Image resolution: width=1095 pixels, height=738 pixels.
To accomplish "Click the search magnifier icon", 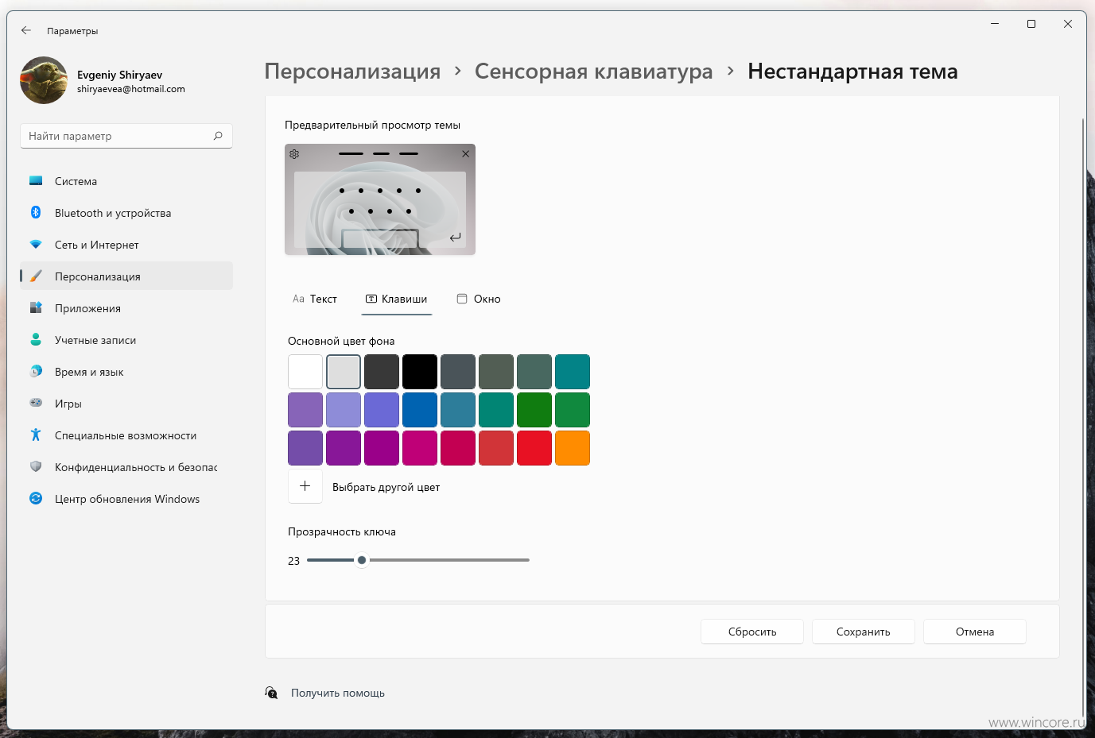I will (x=218, y=136).
